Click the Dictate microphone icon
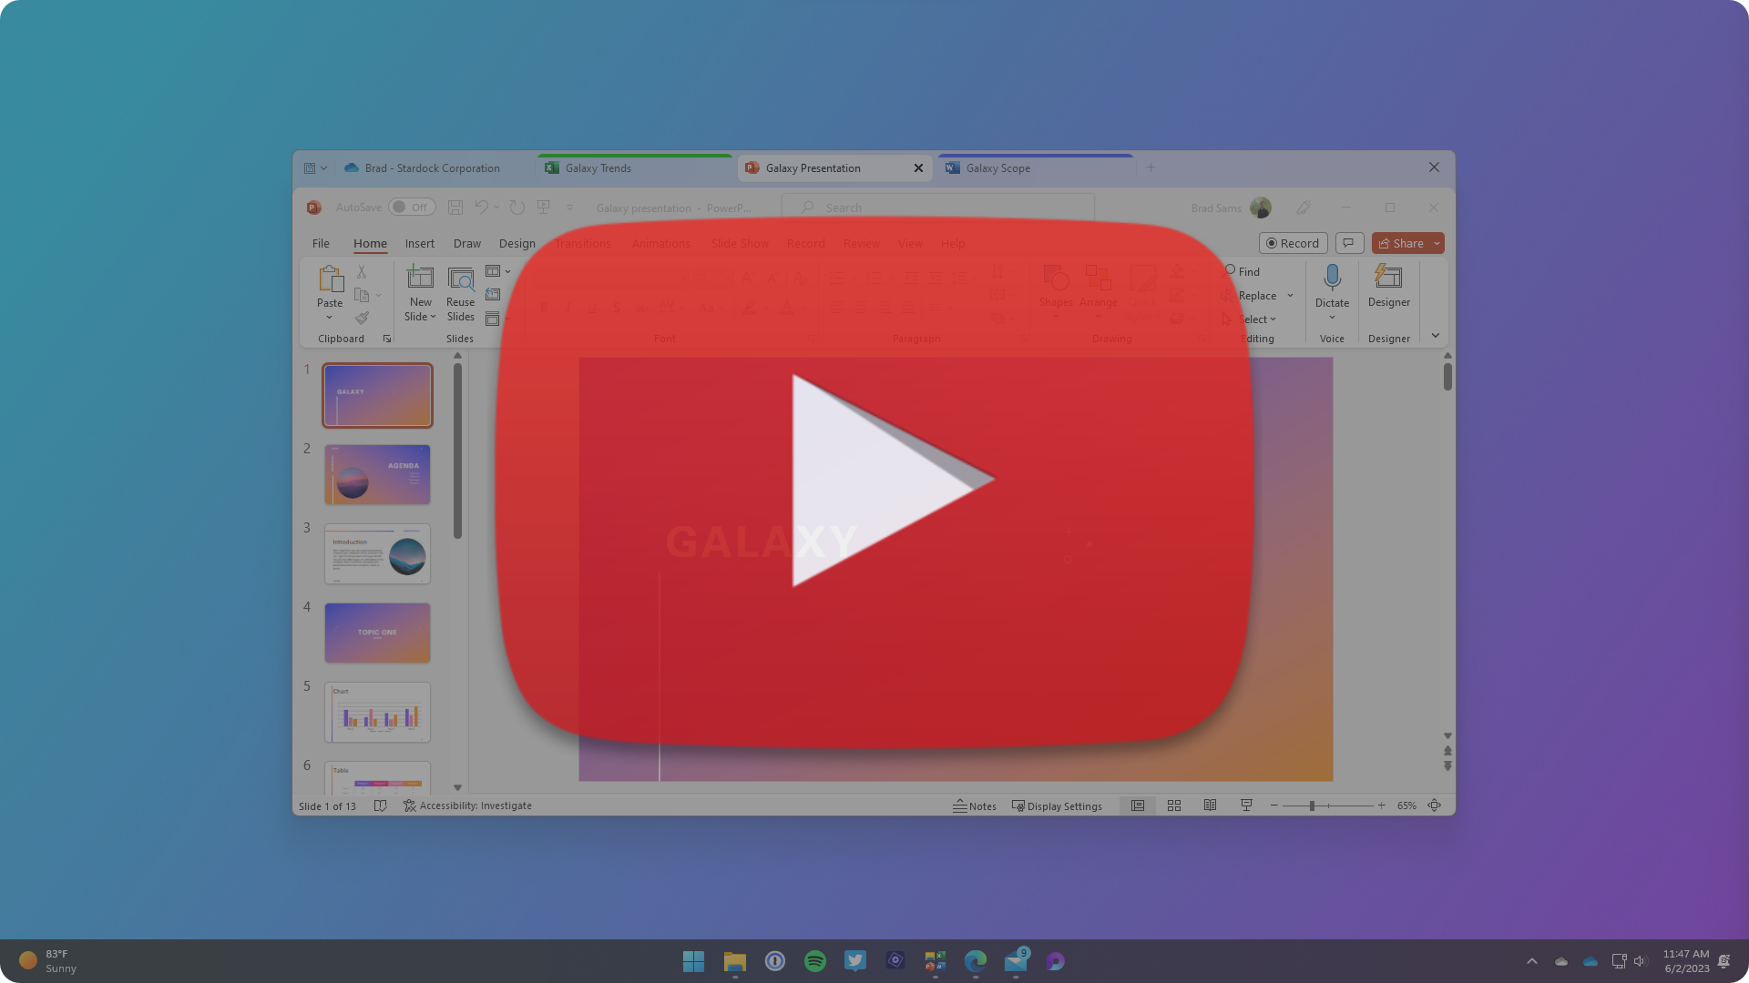The height and width of the screenshot is (983, 1749). tap(1332, 278)
